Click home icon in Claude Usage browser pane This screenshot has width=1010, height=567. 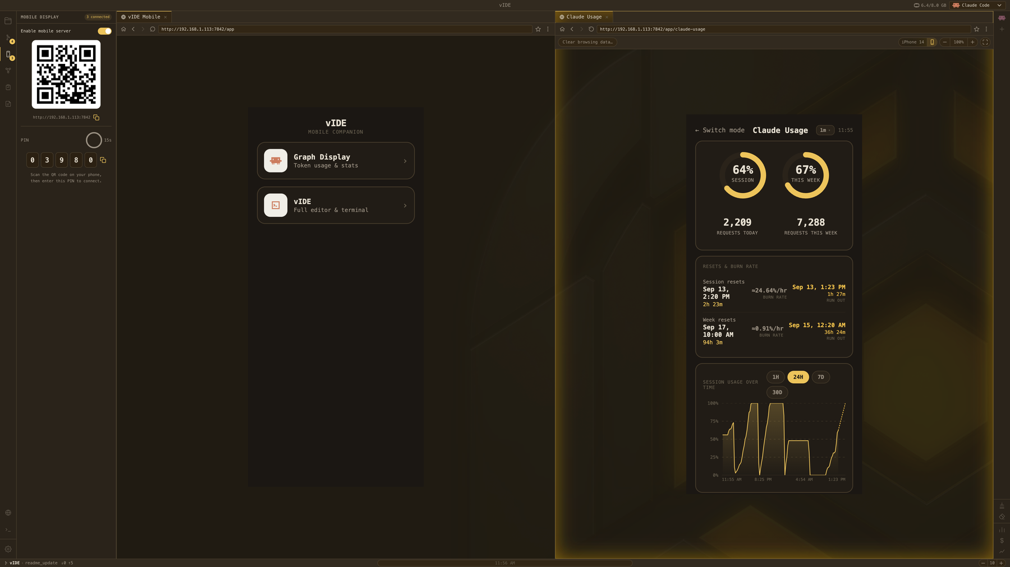point(562,29)
